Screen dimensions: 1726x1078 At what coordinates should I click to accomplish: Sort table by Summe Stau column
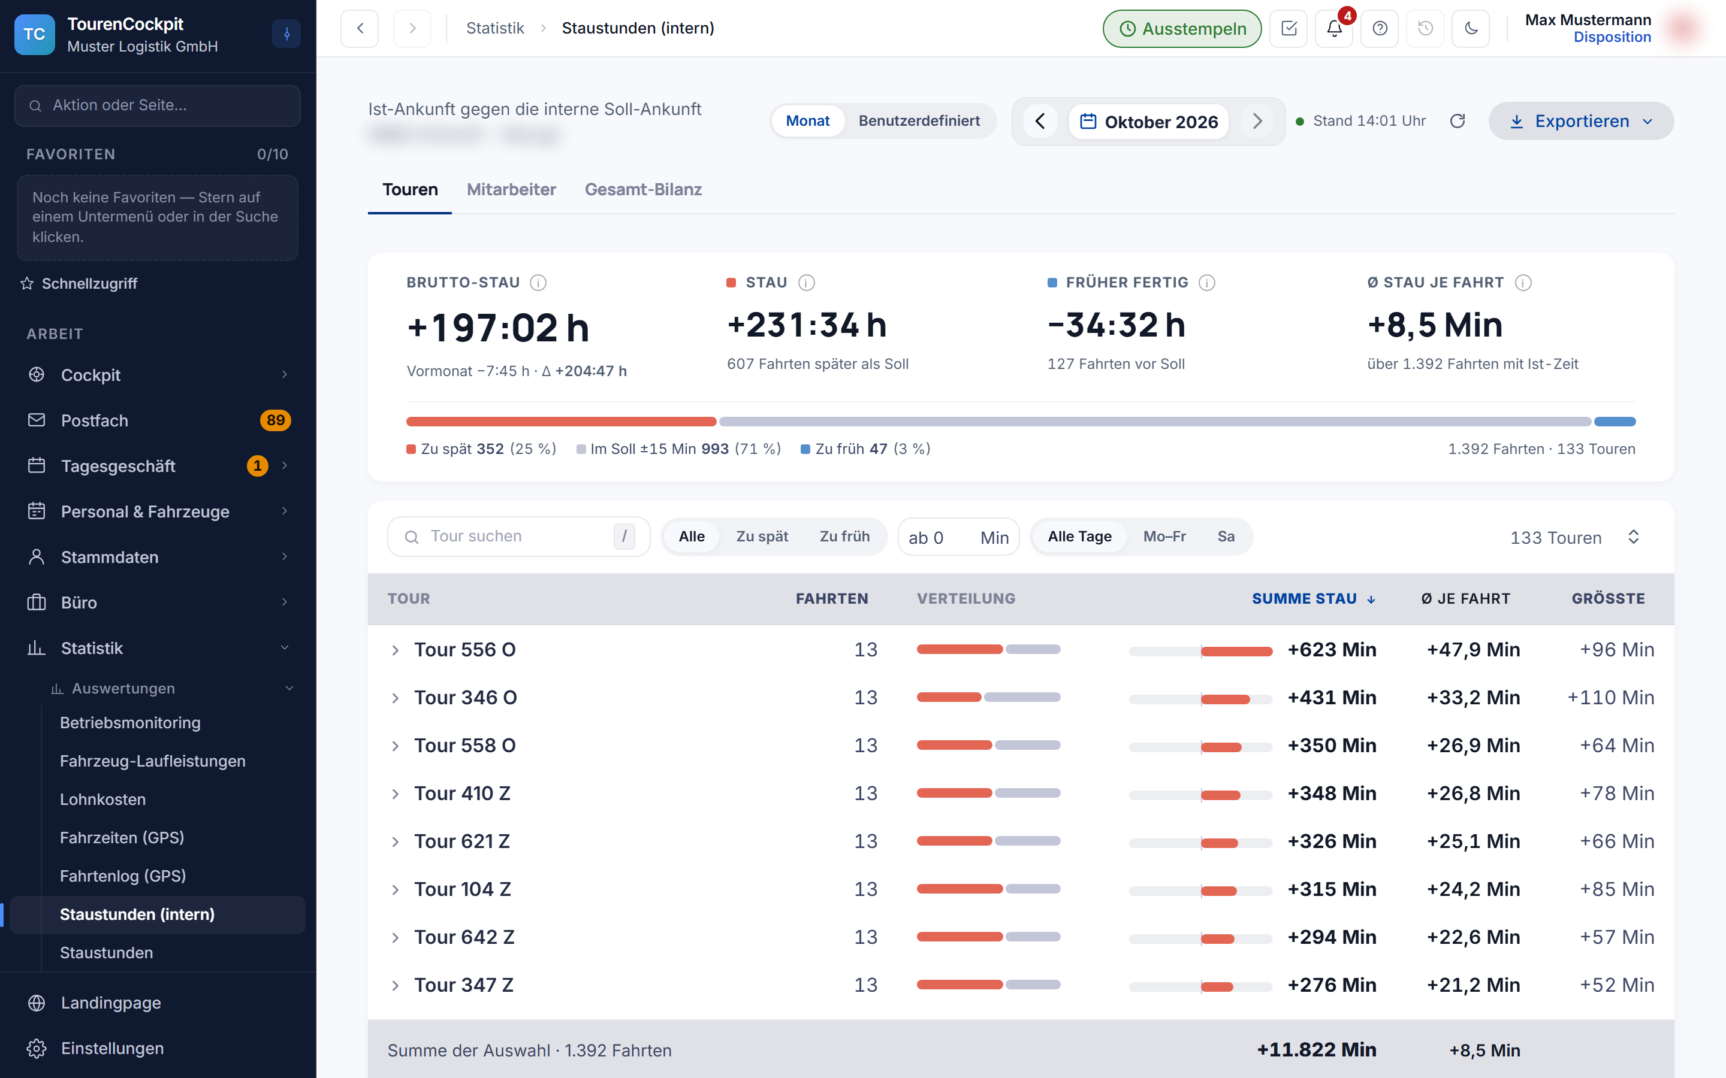(x=1313, y=599)
